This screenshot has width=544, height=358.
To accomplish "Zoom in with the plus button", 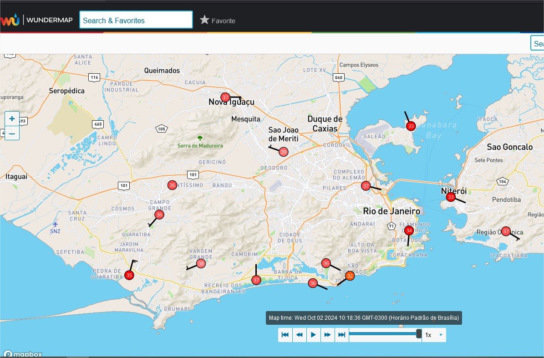I will pos(12,119).
